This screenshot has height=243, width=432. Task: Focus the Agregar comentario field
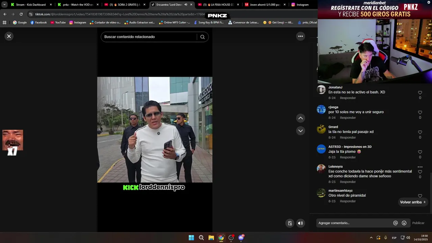(354, 223)
